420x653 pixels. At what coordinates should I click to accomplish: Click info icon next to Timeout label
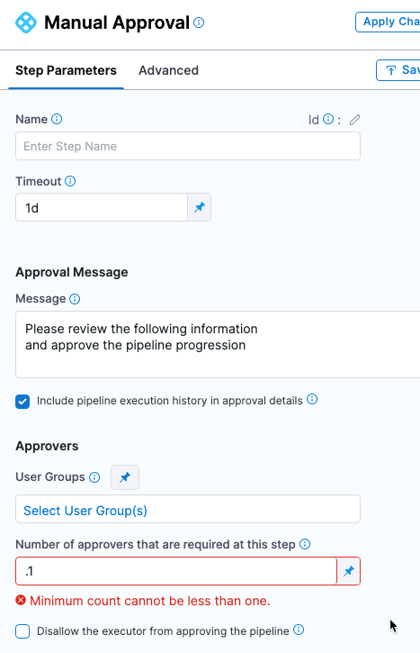(x=70, y=181)
